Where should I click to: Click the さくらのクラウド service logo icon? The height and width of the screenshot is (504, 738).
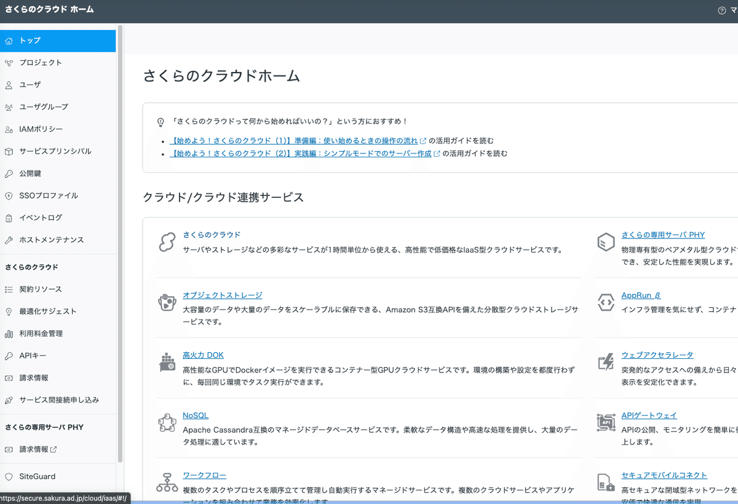click(167, 242)
